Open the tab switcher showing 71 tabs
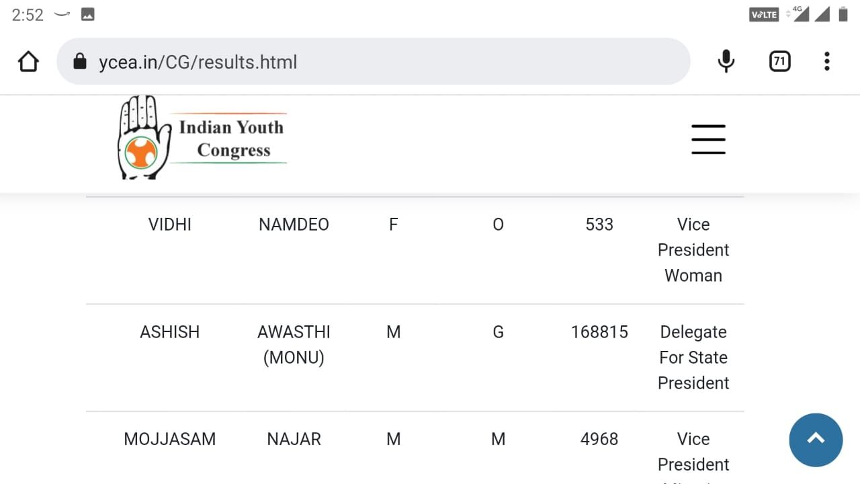 (779, 62)
